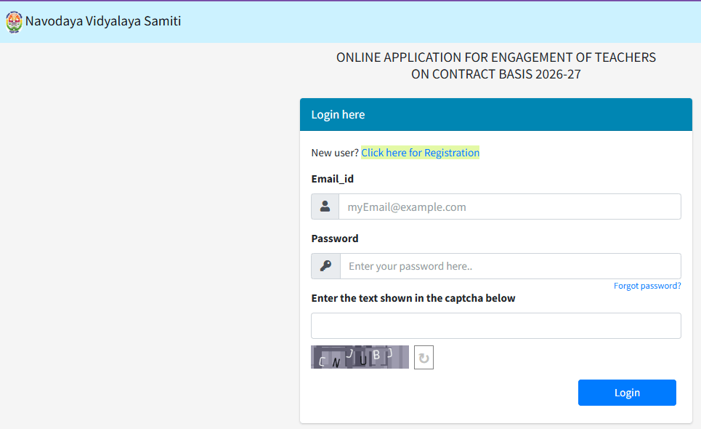The height and width of the screenshot is (429, 701).
Task: Refresh the captcha using the reload icon
Action: pos(424,357)
